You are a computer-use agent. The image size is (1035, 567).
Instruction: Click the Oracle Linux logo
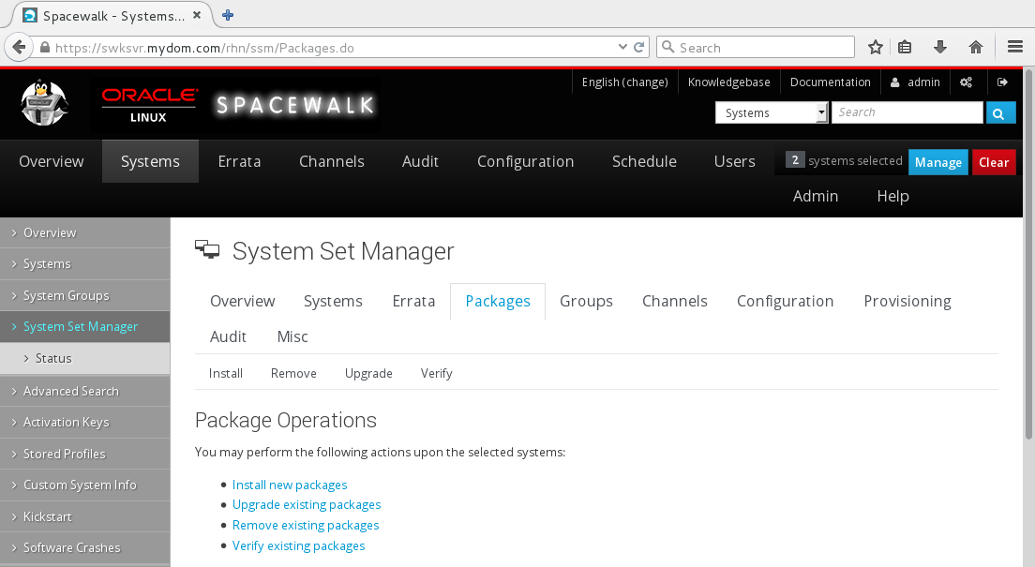coord(149,104)
